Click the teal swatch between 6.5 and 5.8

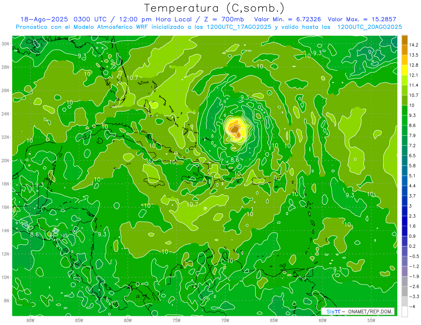[405, 160]
